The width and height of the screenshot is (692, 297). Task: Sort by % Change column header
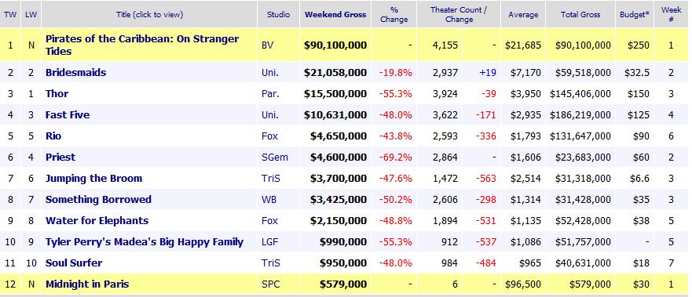tap(394, 15)
